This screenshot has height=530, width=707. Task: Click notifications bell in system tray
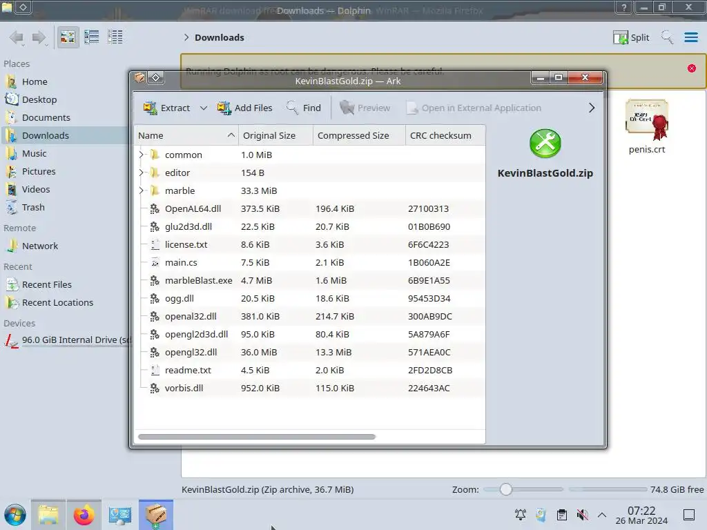pyautogui.click(x=521, y=515)
